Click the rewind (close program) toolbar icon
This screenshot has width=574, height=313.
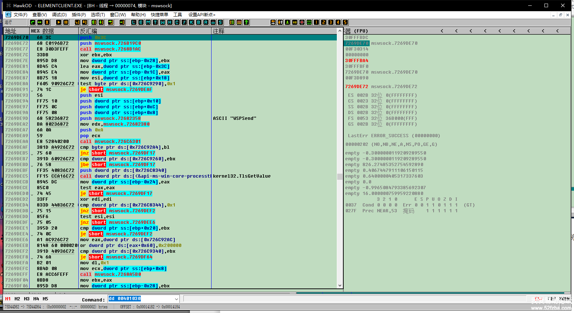[40, 22]
